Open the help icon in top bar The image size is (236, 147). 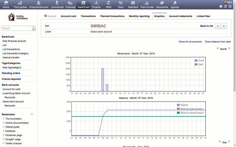click(x=225, y=7)
